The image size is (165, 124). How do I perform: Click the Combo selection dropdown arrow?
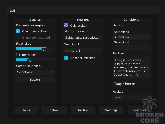(x=51, y=72)
